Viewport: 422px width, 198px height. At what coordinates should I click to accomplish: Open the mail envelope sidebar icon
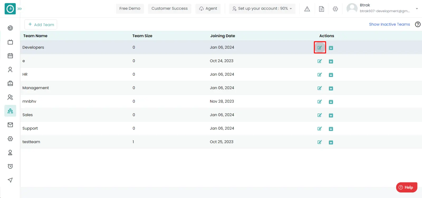click(x=10, y=125)
